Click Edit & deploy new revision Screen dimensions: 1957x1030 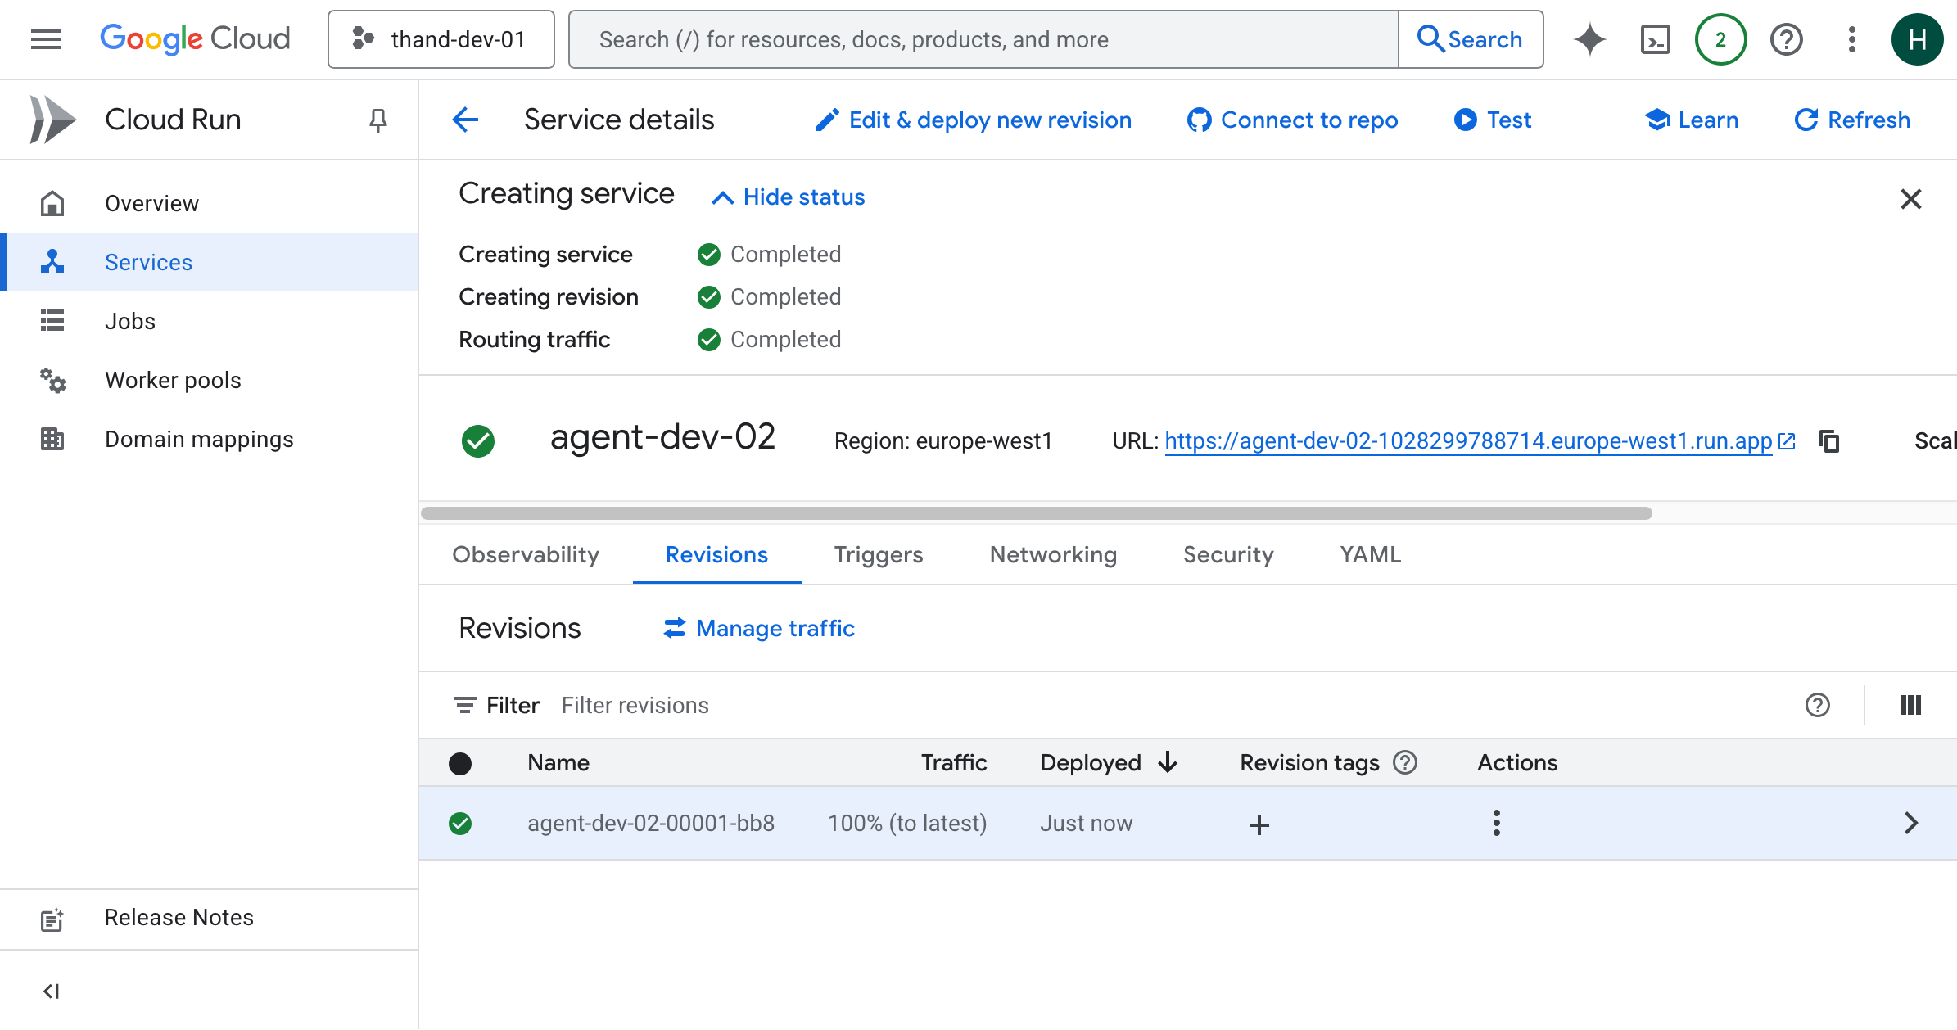click(x=974, y=120)
